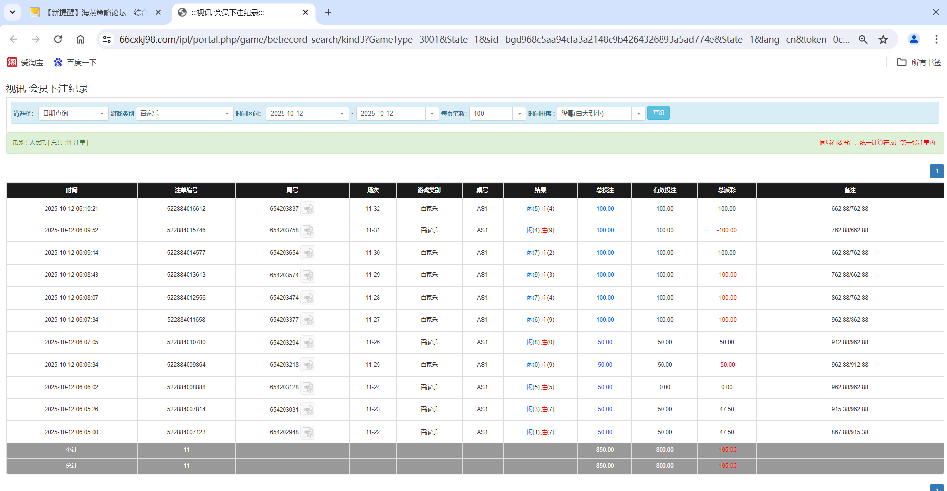Expand the 降幂(由大到小) sort order dropdown
The image size is (947, 491).
pos(600,114)
